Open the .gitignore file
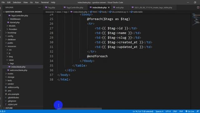200x113 pixels. (x=12, y=101)
